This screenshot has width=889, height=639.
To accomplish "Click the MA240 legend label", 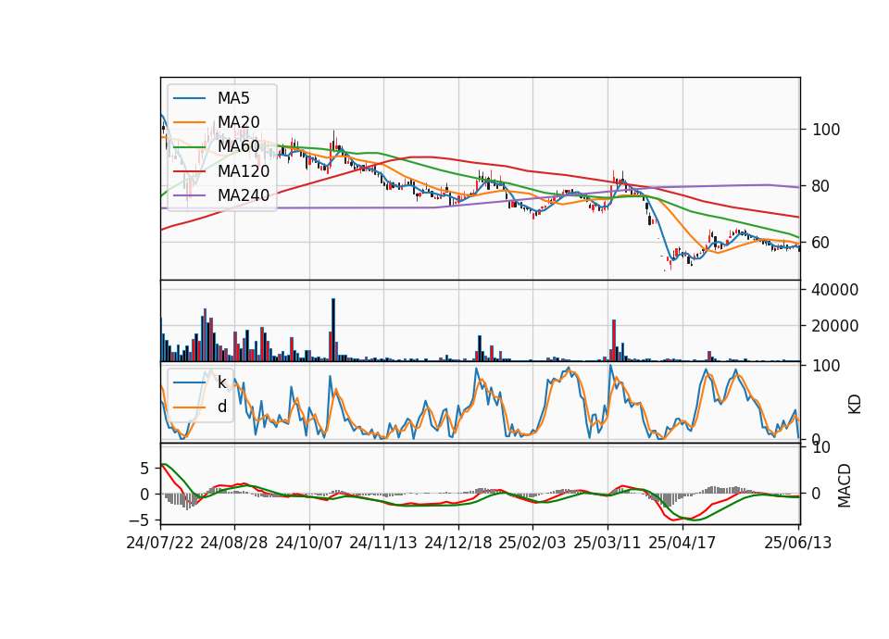I will click(244, 195).
